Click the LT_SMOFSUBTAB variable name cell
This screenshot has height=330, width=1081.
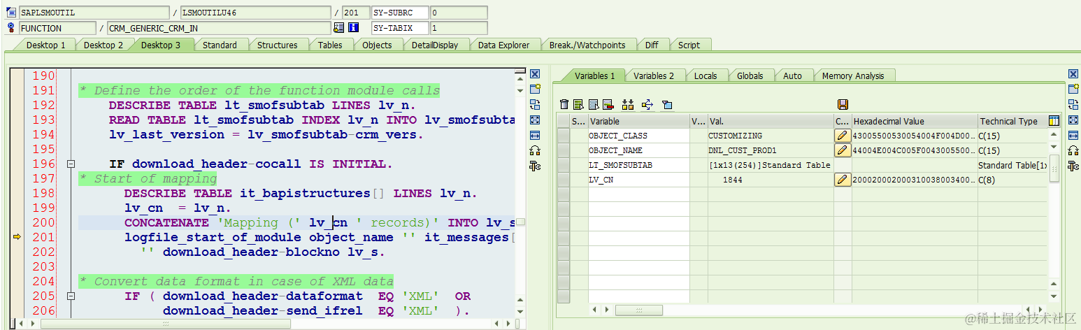[x=638, y=165]
